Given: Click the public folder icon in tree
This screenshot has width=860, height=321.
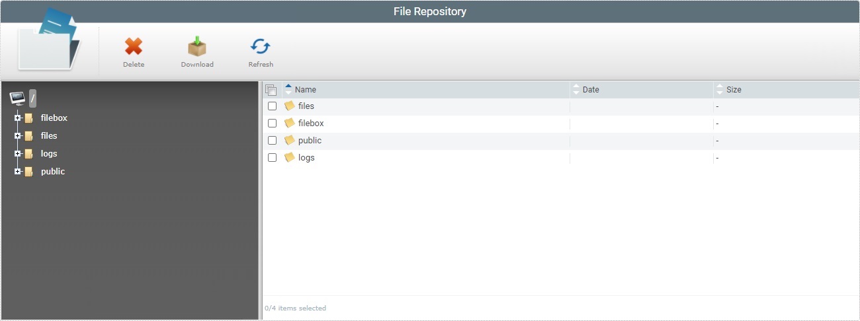Looking at the screenshot, I should [28, 172].
